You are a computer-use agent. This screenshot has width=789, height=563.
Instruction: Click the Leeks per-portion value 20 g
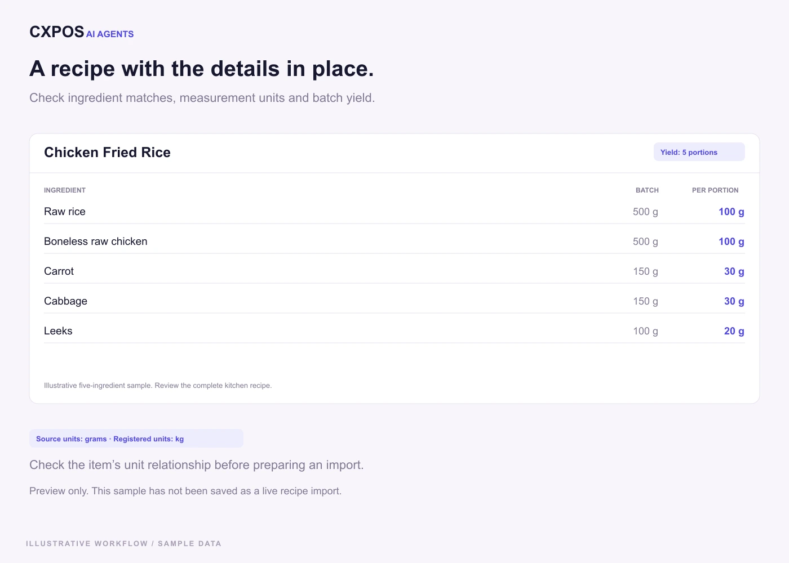[734, 331]
